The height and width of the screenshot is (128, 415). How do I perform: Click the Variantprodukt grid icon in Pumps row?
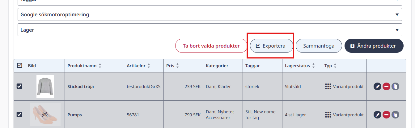[328, 115]
